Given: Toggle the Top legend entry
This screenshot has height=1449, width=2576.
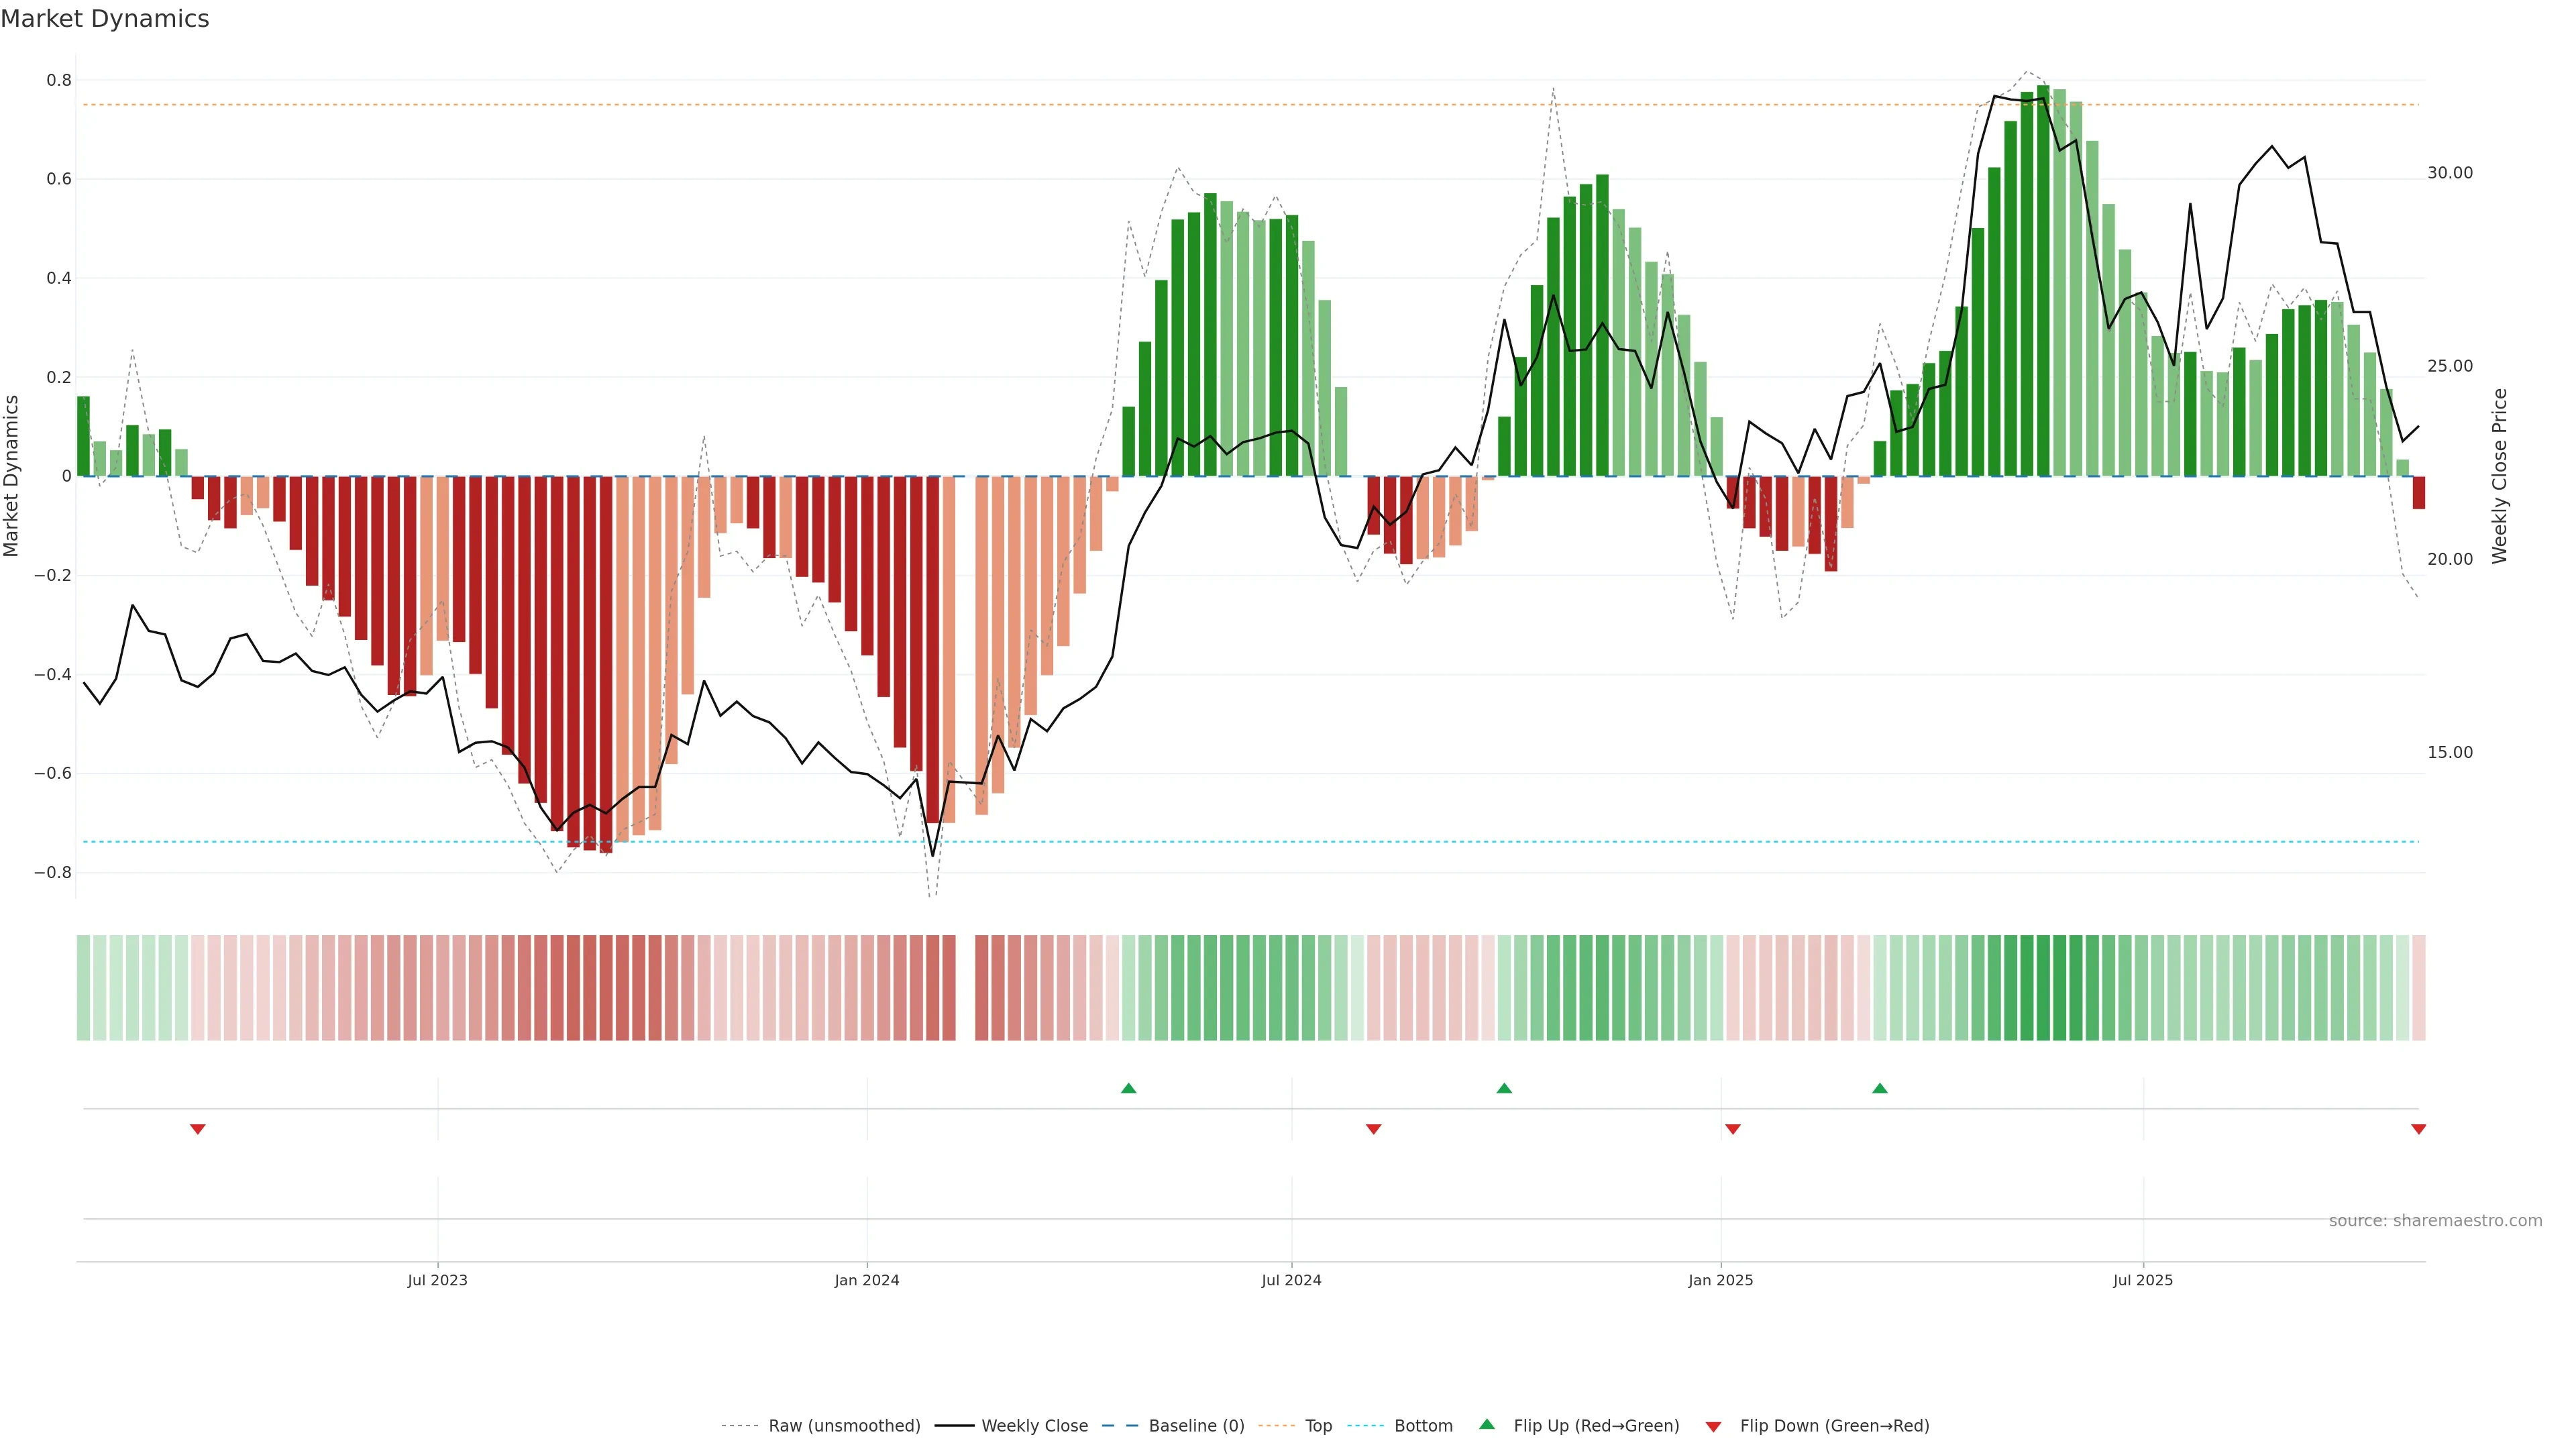Looking at the screenshot, I should (1318, 1426).
